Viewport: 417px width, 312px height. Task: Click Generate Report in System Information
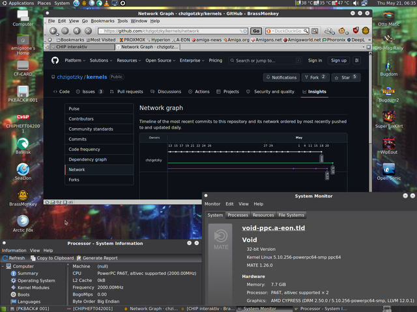97,258
